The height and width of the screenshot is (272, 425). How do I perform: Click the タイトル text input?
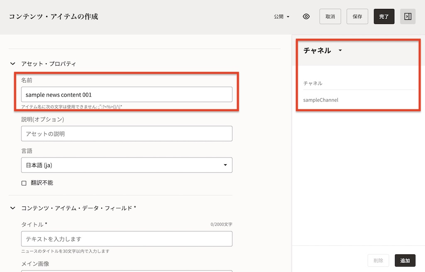coord(127,239)
